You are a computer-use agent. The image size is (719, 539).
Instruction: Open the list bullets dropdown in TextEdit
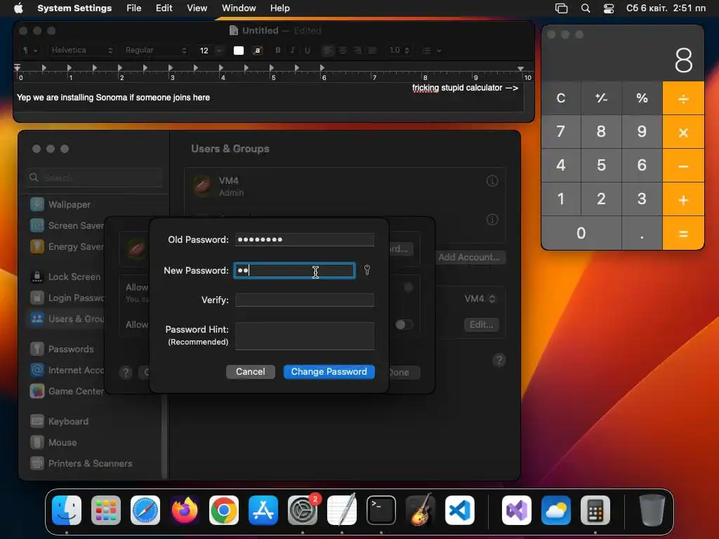click(431, 51)
